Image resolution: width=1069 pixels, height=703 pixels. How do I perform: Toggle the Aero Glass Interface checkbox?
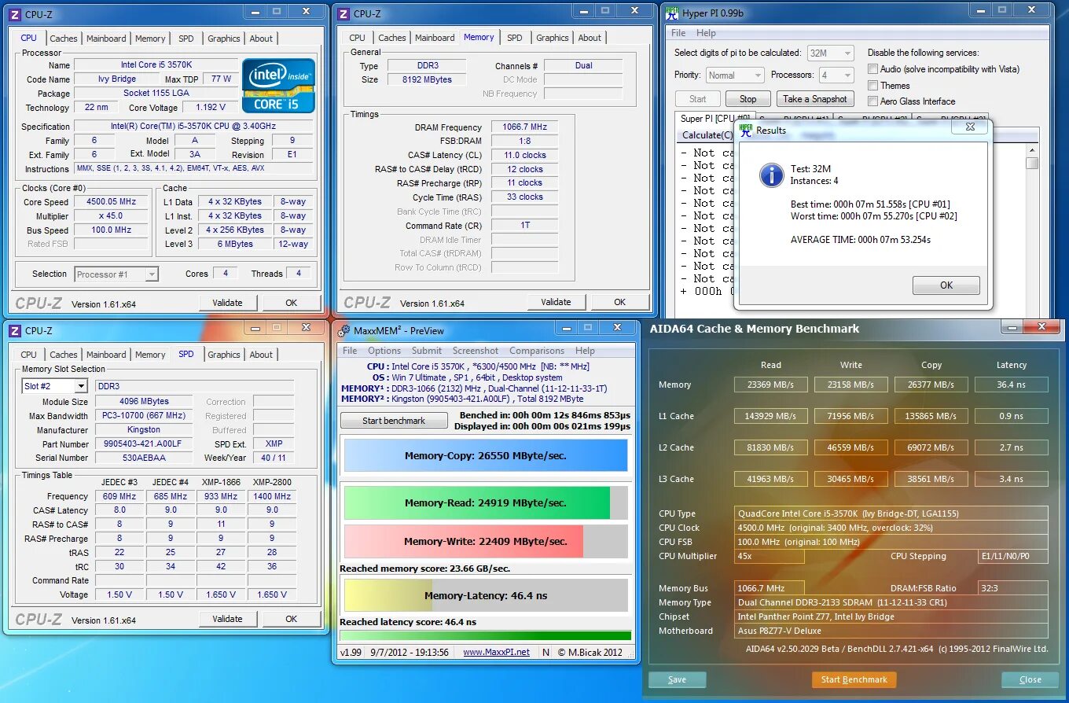click(x=872, y=101)
